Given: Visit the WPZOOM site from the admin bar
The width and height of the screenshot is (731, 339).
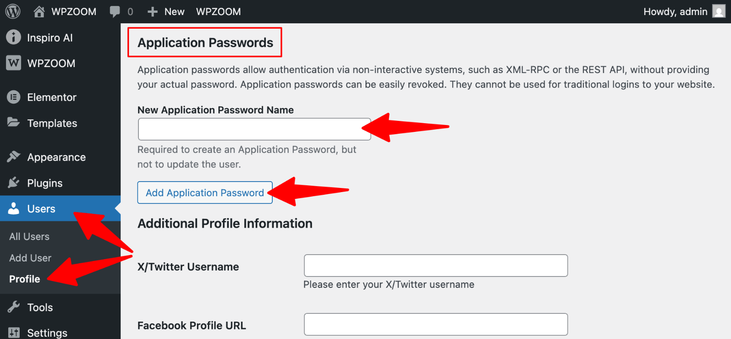Looking at the screenshot, I should tap(218, 11).
